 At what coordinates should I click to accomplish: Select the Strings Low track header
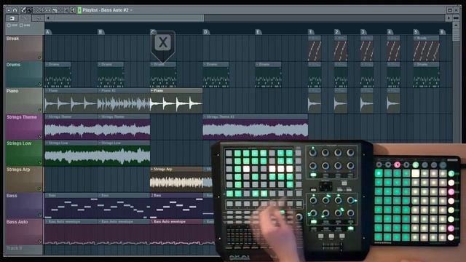[x=24, y=153]
